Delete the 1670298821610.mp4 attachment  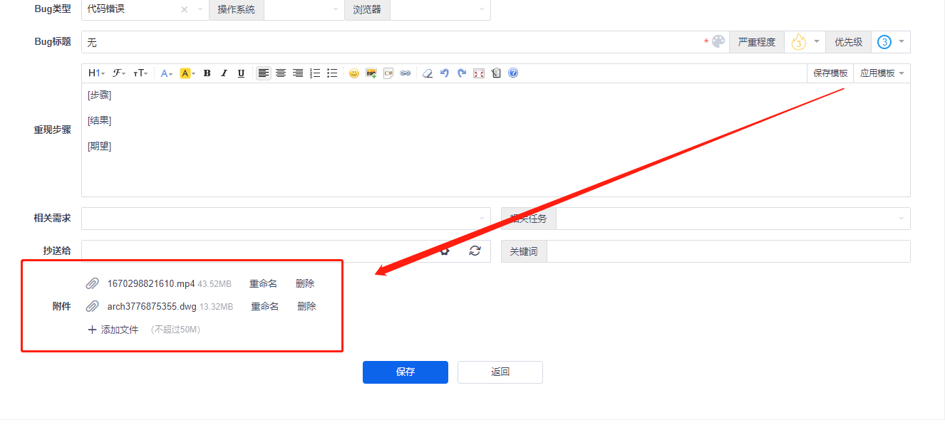(x=305, y=283)
